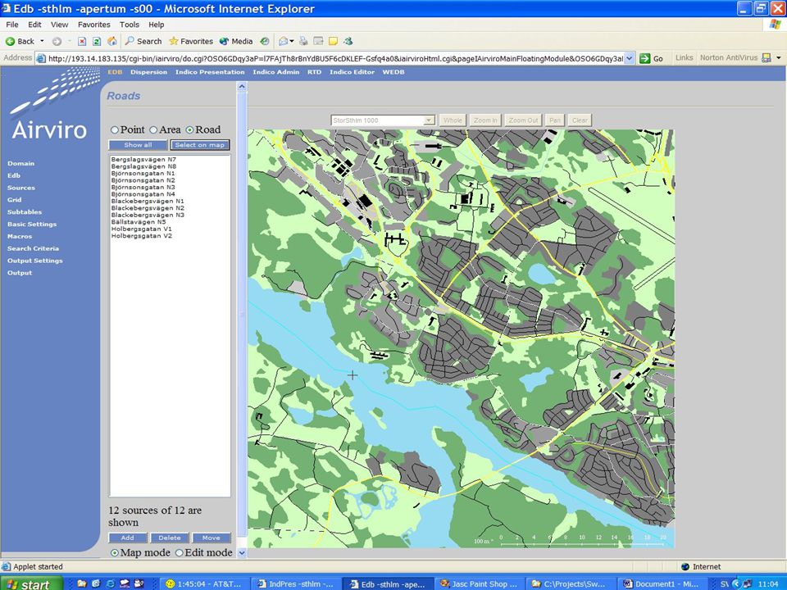The width and height of the screenshot is (787, 590).
Task: Click the Delete source button
Action: (x=170, y=538)
